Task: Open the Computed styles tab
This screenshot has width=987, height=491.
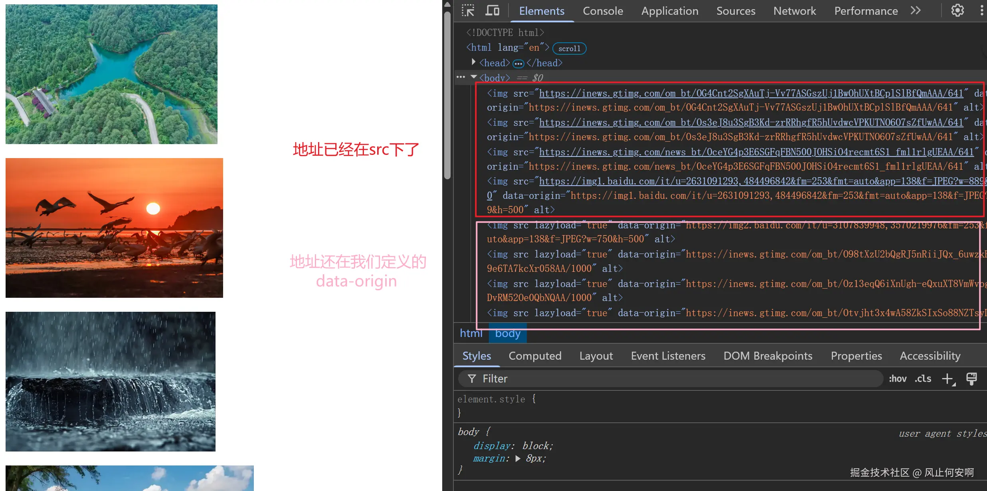Action: pos(535,356)
